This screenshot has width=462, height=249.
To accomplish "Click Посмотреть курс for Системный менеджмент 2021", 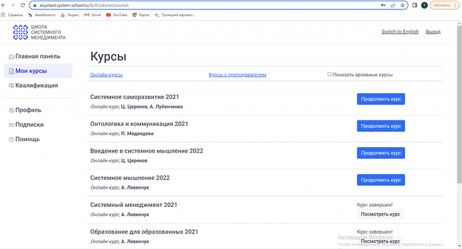I will [x=380, y=214].
